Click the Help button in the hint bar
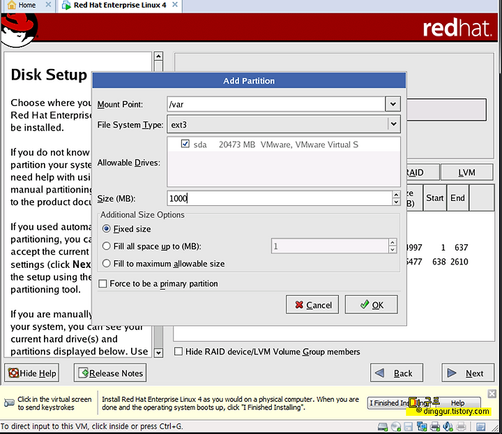 tap(458, 403)
